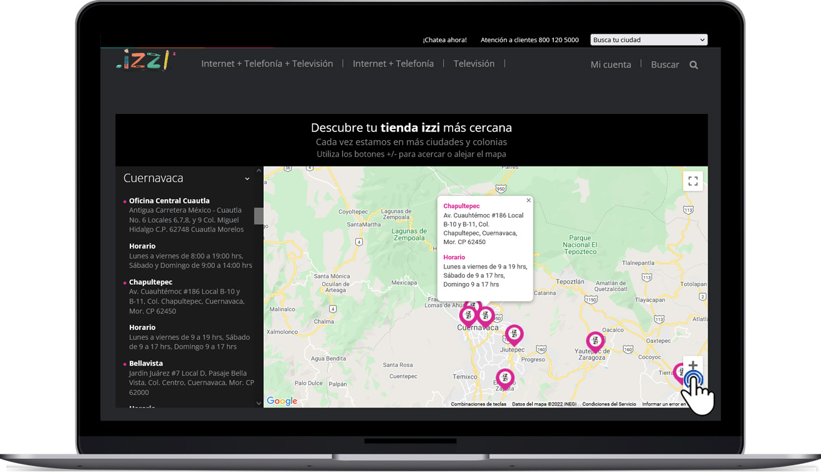Click Bellavista address Jardín Juárez #7
The width and height of the screenshot is (821, 472).
click(191, 382)
